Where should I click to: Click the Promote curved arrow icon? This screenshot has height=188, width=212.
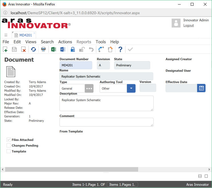[x=101, y=49]
